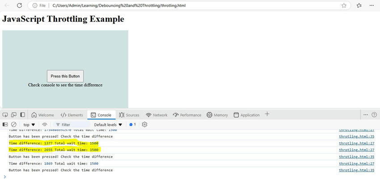This screenshot has width=380, height=185.
Task: Open DevTools customize ellipsis menu
Action: click(x=366, y=115)
